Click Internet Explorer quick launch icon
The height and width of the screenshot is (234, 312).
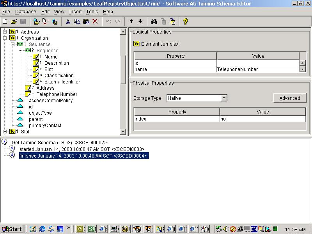click(42, 229)
